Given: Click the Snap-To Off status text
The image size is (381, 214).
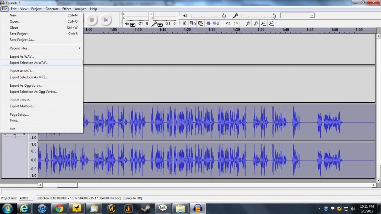Looking at the screenshot, I should [133, 198].
